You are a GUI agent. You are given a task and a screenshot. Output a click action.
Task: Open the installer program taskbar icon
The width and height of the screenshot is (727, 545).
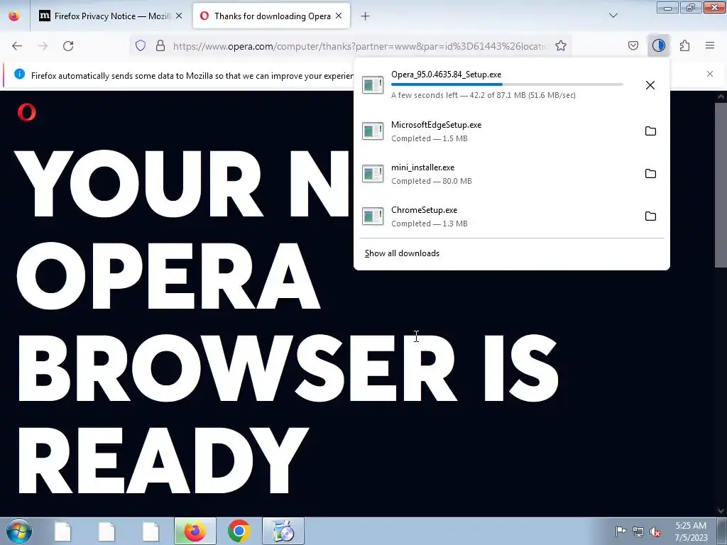(283, 532)
